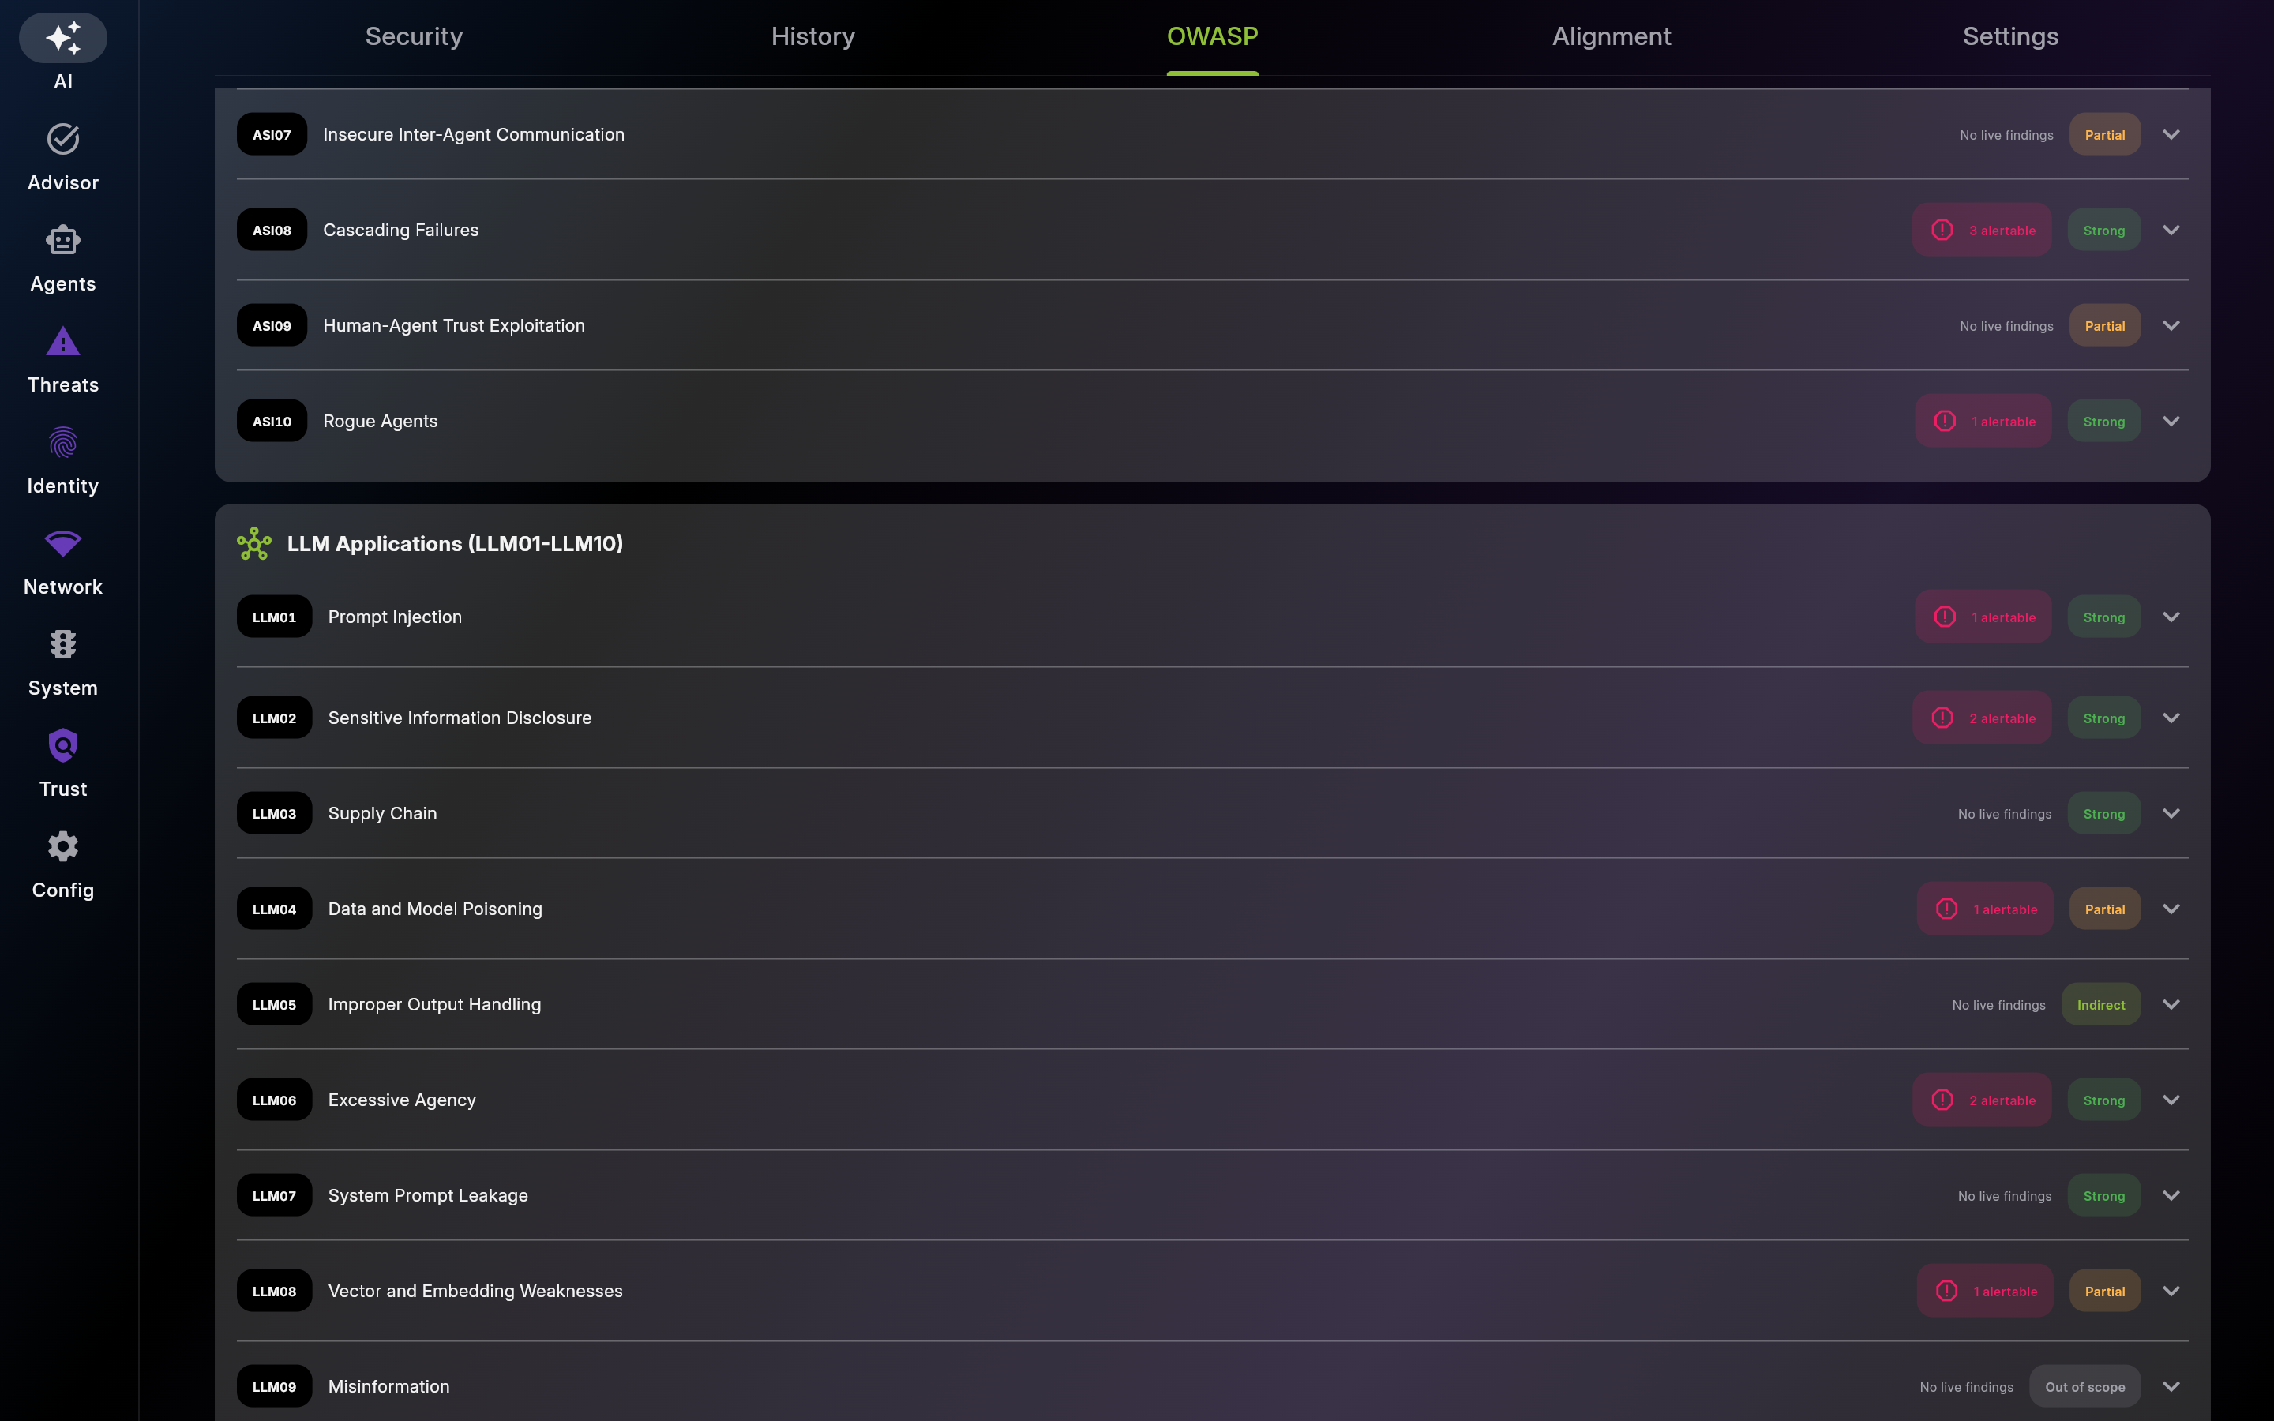Click 'Insecure Inter-Agent Communication' title
Viewport: 2274px width, 1421px height.
tap(474, 134)
